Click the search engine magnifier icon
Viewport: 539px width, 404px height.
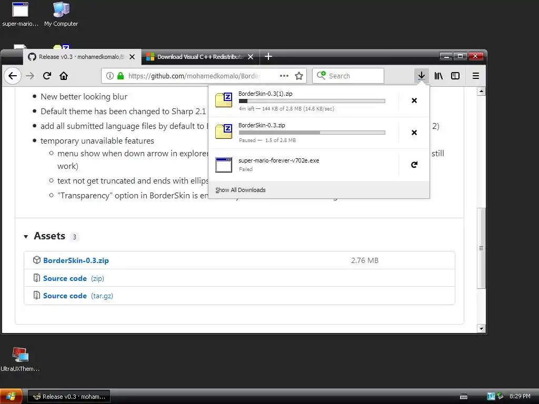point(321,76)
